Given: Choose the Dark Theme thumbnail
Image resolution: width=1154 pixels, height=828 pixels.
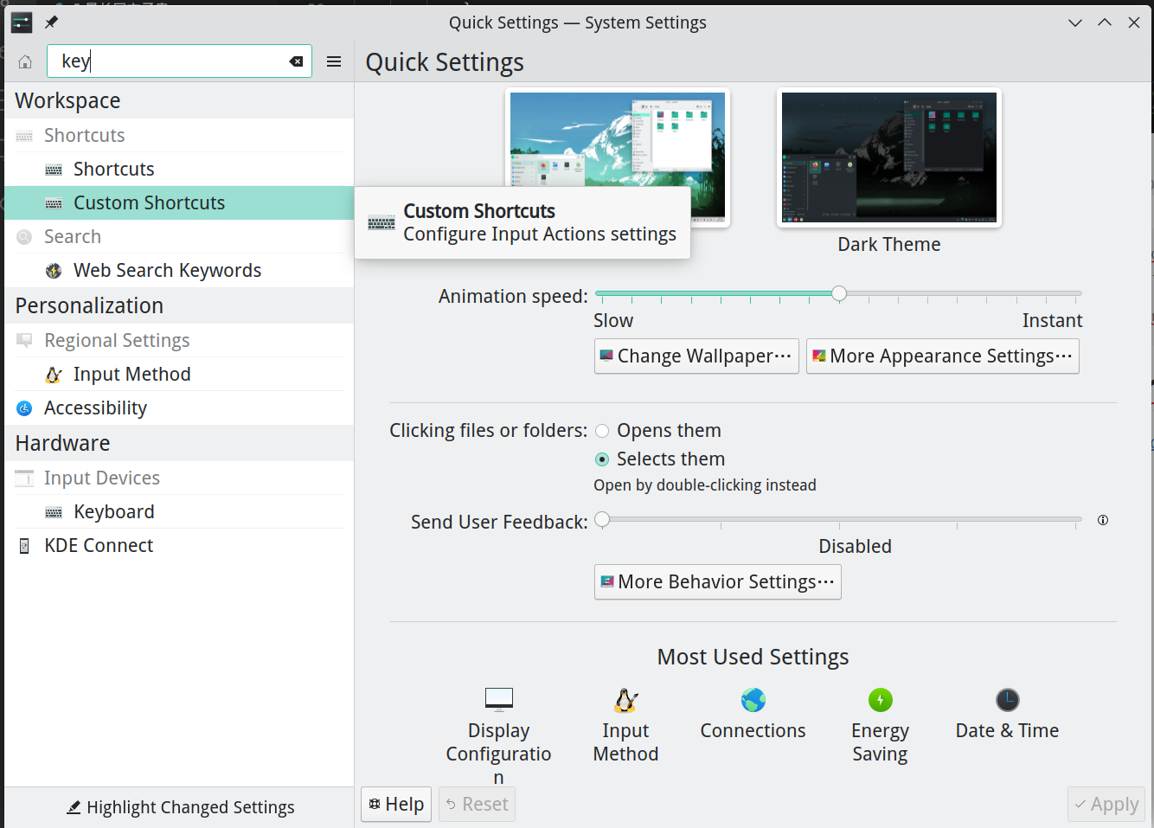Looking at the screenshot, I should (889, 157).
